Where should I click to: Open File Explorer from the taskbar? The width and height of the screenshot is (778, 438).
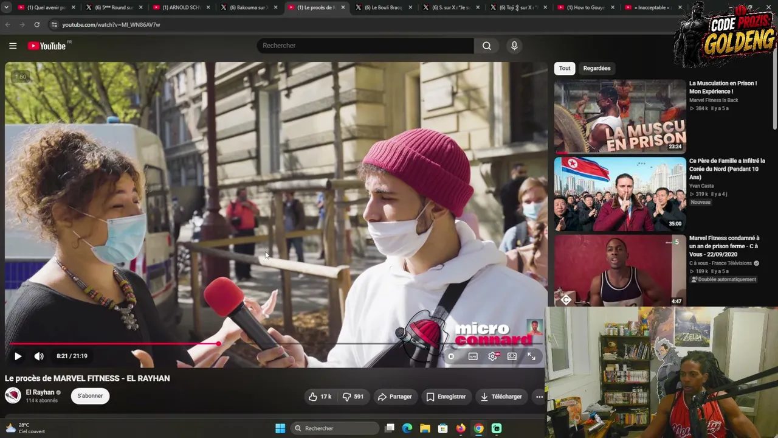(425, 428)
